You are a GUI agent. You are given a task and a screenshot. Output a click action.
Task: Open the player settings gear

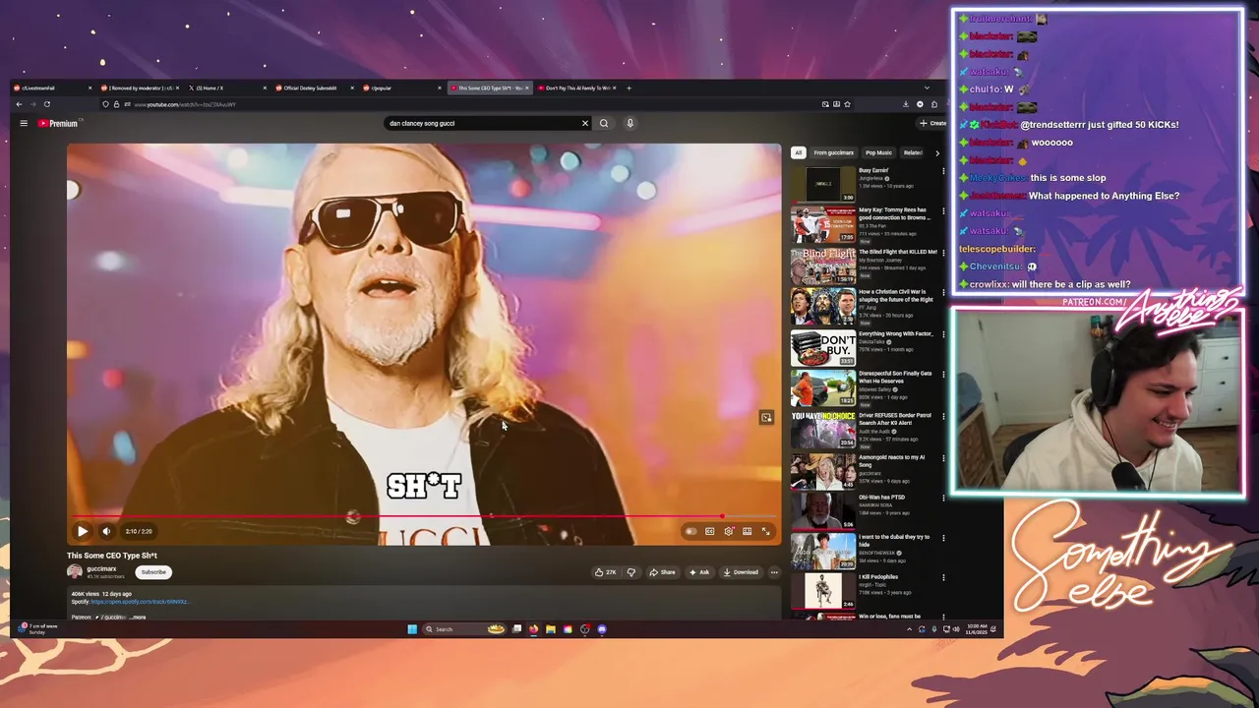point(728,531)
